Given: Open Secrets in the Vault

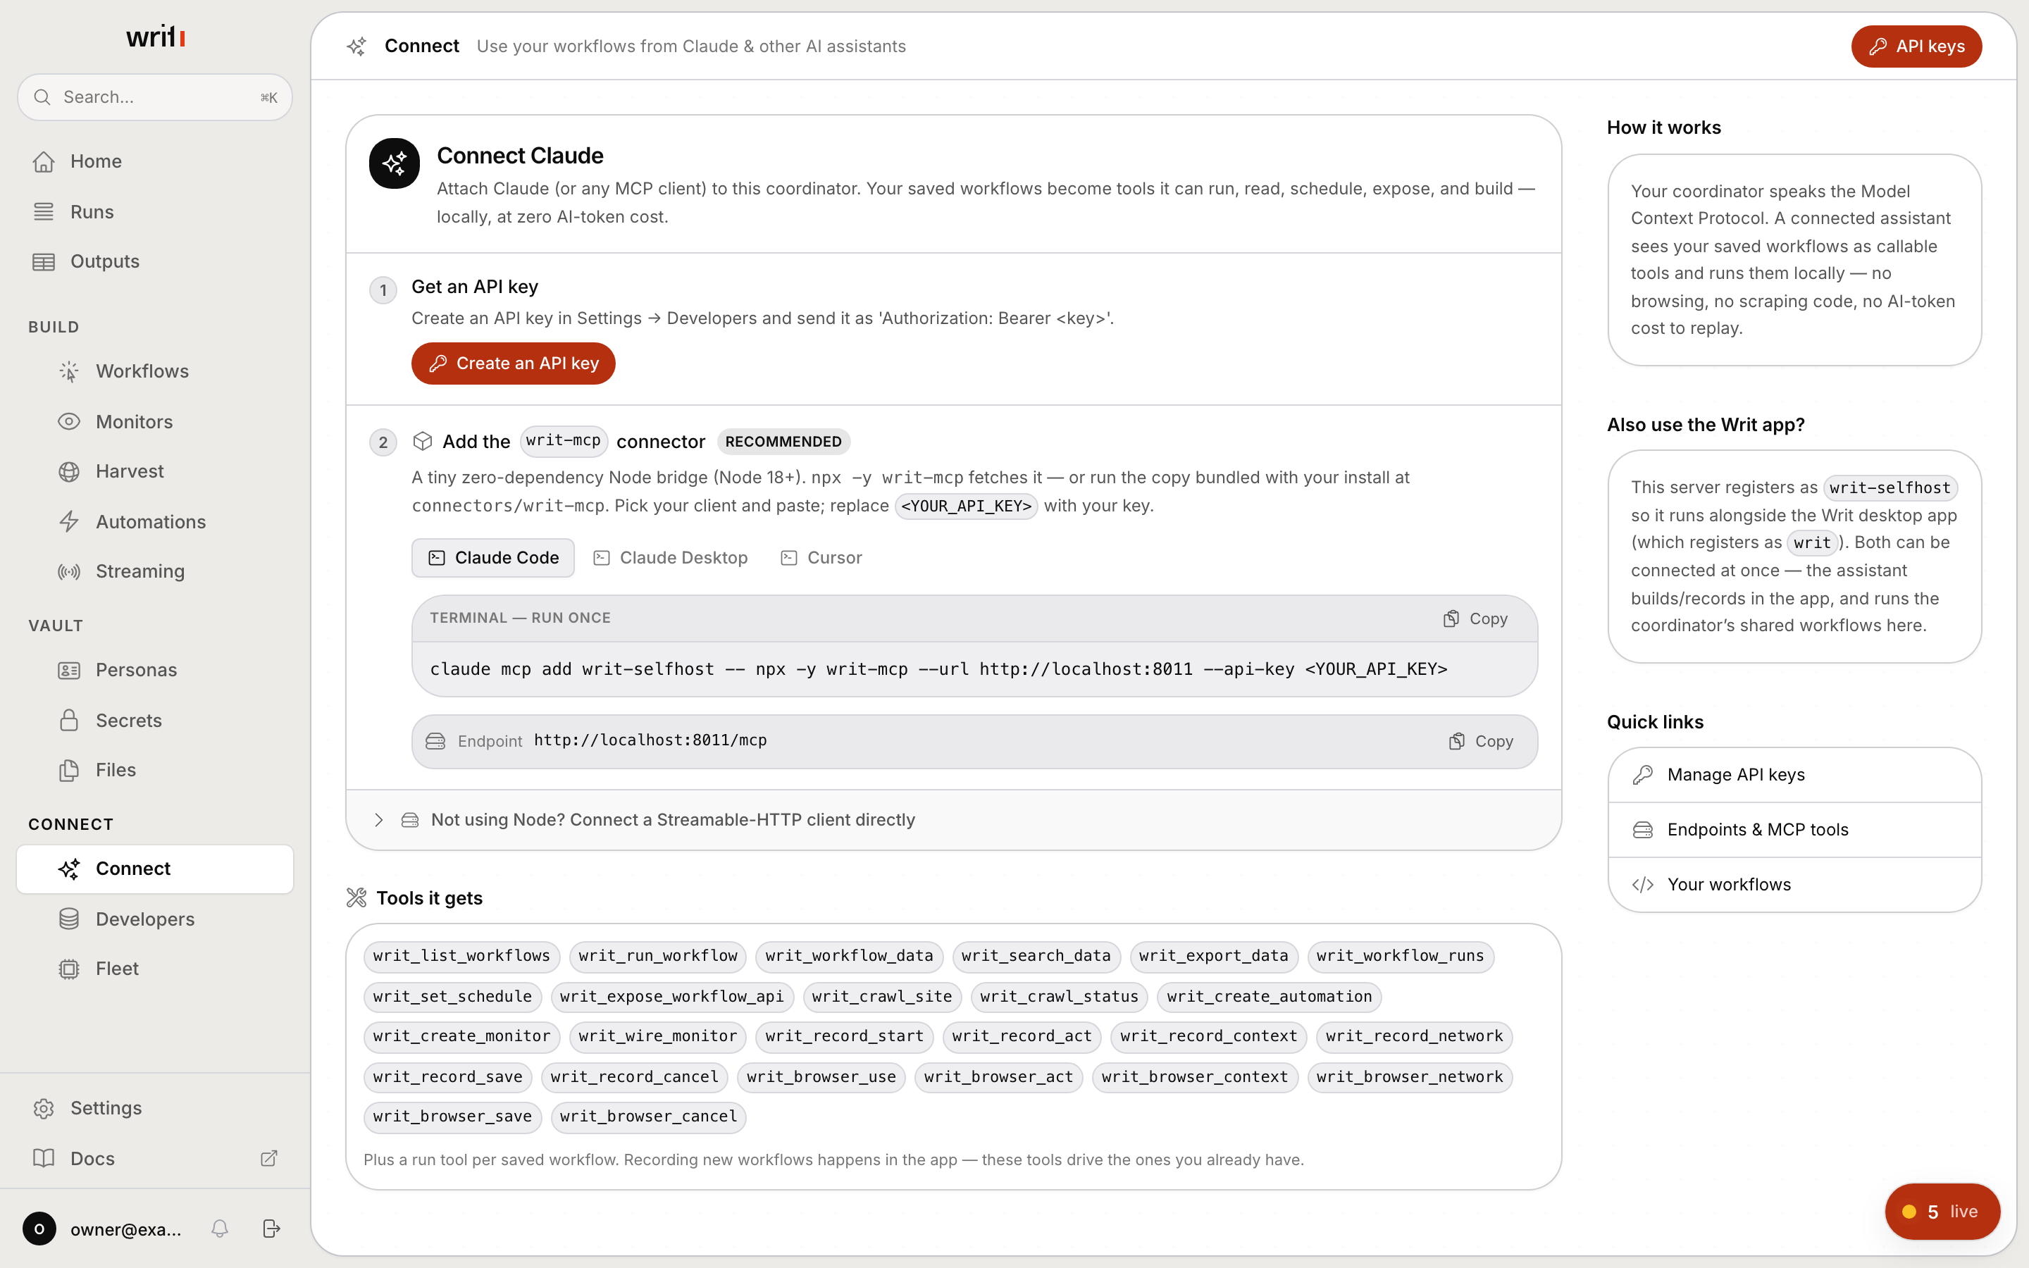Looking at the screenshot, I should coord(155,721).
